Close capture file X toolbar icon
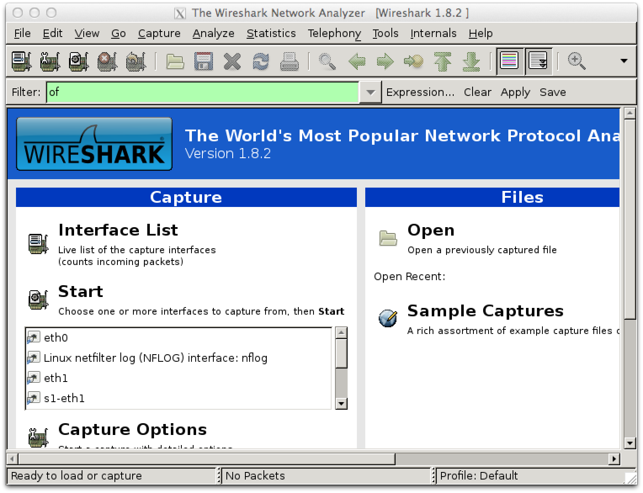 pos(232,61)
